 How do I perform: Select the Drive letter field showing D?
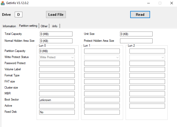19,15
